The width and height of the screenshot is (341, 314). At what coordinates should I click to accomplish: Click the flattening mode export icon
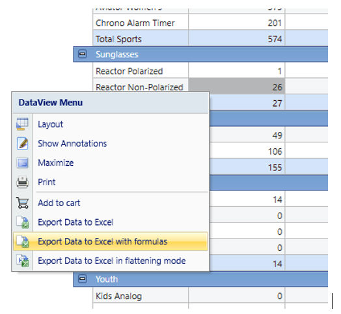click(x=23, y=261)
